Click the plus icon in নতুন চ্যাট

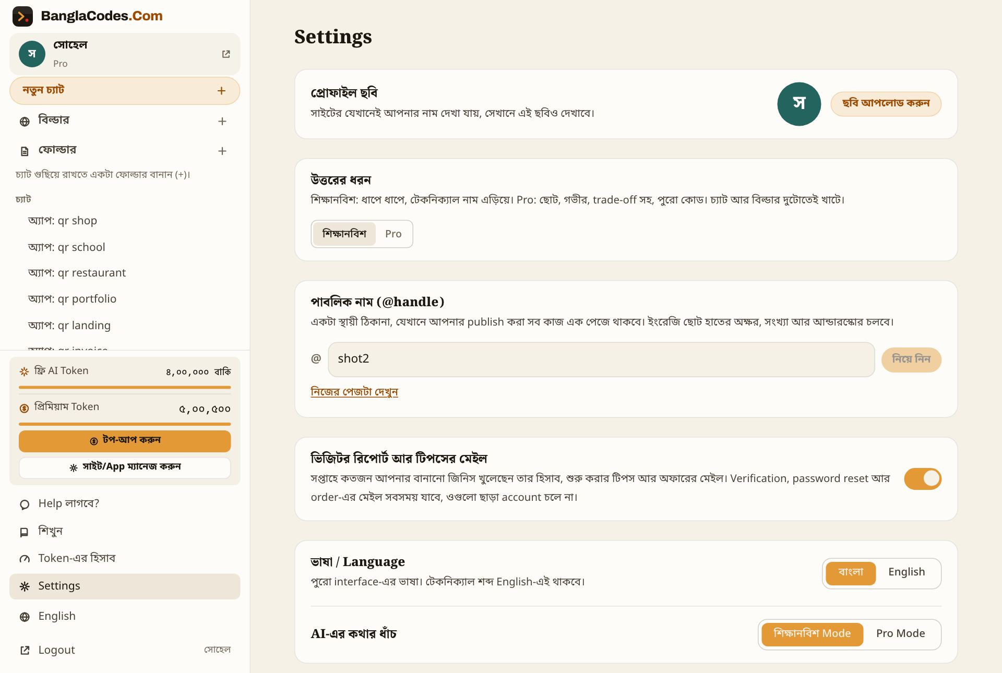221,91
